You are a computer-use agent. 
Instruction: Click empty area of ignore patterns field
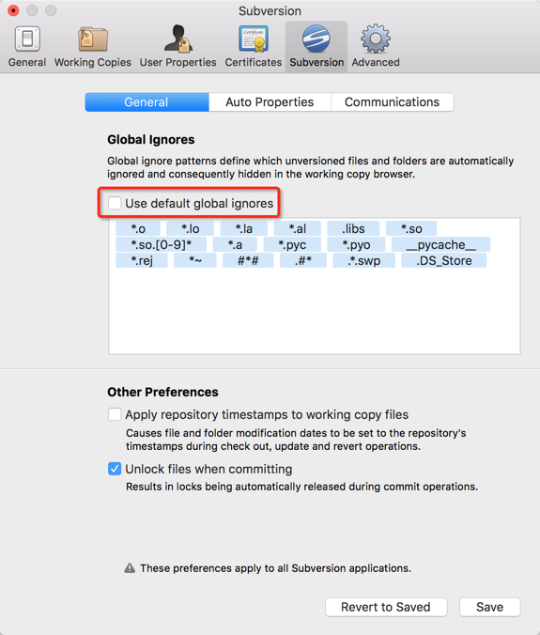(x=314, y=312)
